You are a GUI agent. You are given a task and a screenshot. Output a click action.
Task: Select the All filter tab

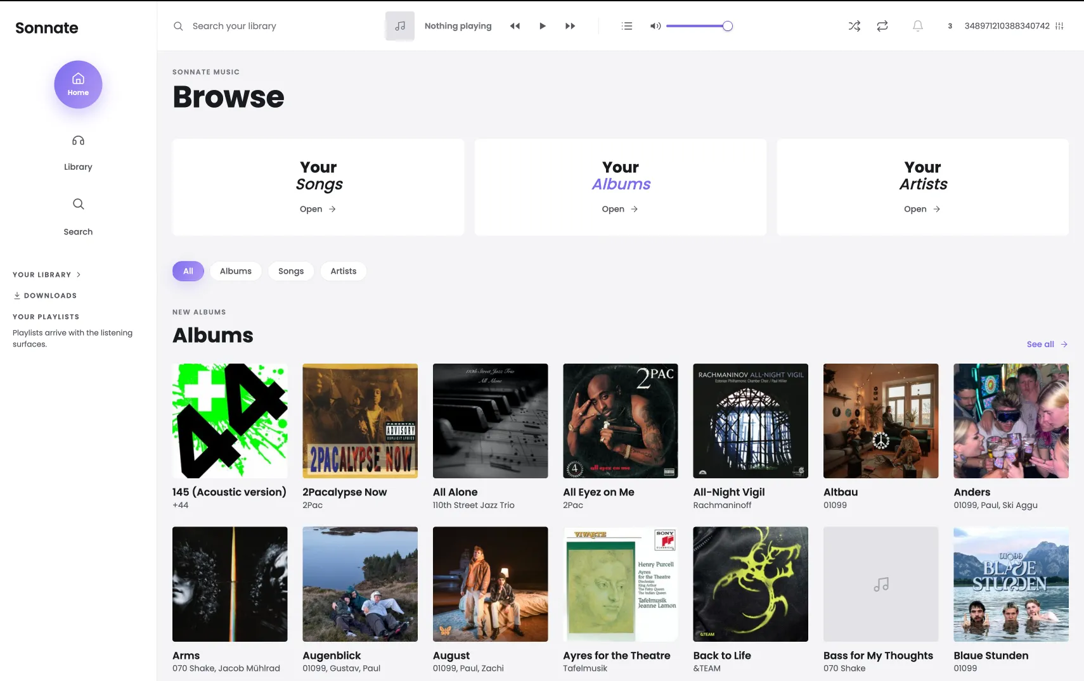[x=188, y=271]
